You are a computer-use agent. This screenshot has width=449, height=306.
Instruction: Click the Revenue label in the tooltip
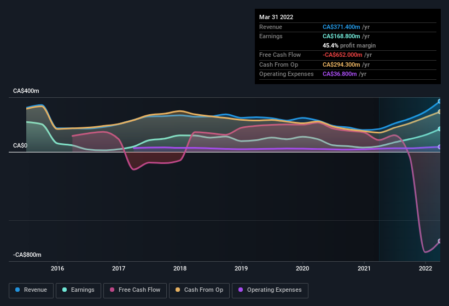271,27
